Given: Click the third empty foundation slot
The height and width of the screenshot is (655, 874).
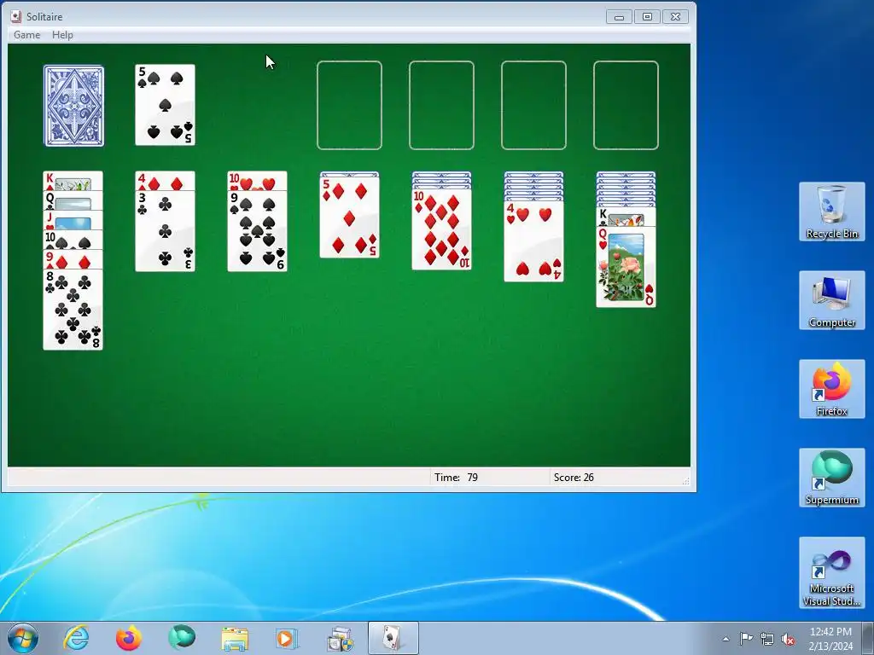Looking at the screenshot, I should tap(534, 105).
